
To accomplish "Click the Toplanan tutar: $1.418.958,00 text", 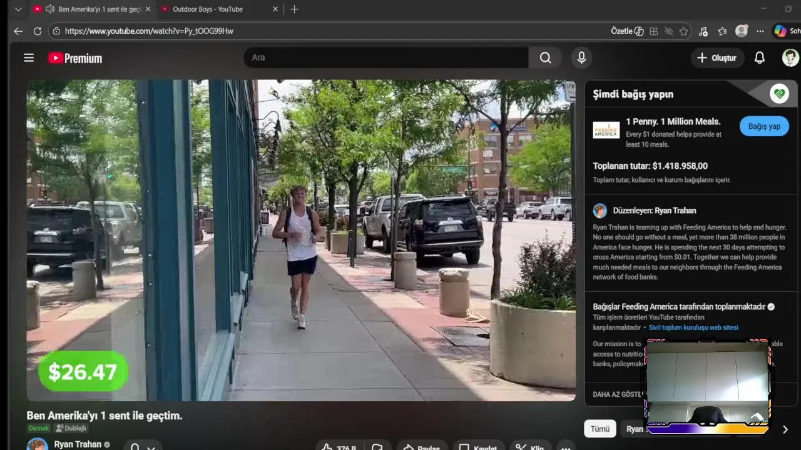I will 650,166.
